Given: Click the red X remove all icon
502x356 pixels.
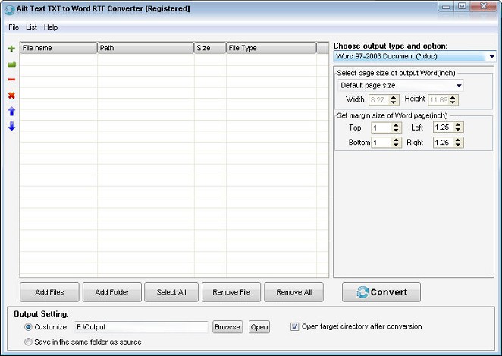Looking at the screenshot, I should coord(11,96).
